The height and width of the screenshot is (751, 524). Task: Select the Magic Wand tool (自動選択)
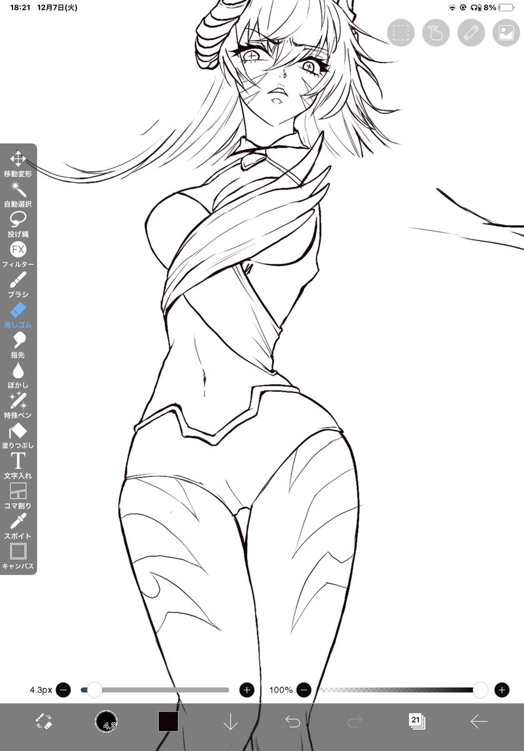(x=18, y=194)
